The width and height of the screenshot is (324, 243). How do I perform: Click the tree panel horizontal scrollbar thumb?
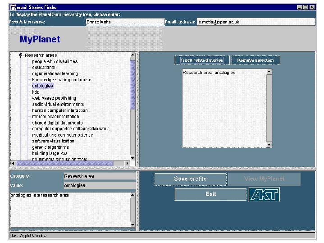coord(65,163)
